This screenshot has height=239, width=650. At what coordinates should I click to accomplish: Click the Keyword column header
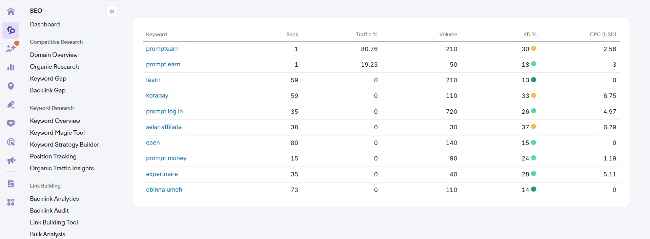156,35
